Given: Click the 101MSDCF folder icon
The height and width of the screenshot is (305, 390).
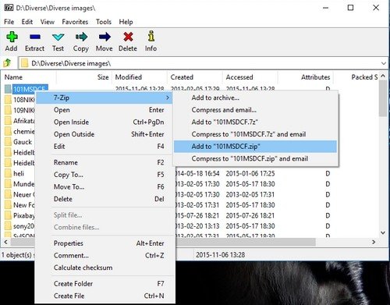Looking at the screenshot, I should [x=8, y=89].
